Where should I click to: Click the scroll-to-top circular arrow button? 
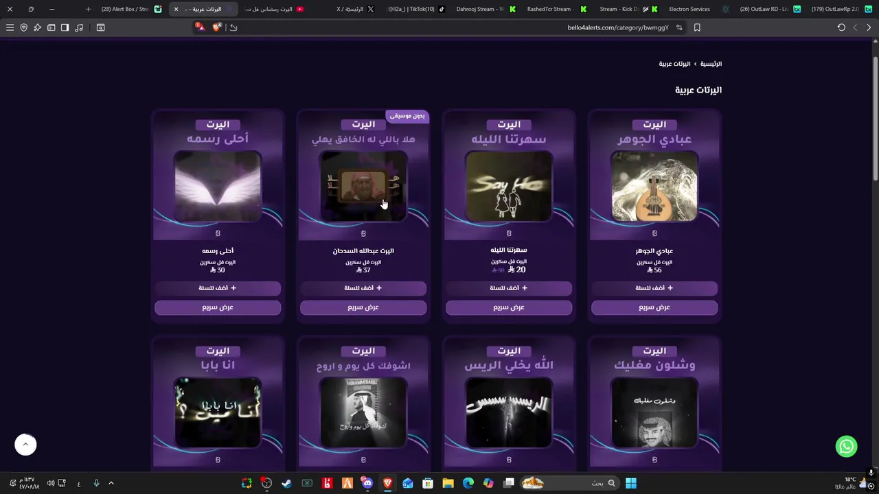25,445
